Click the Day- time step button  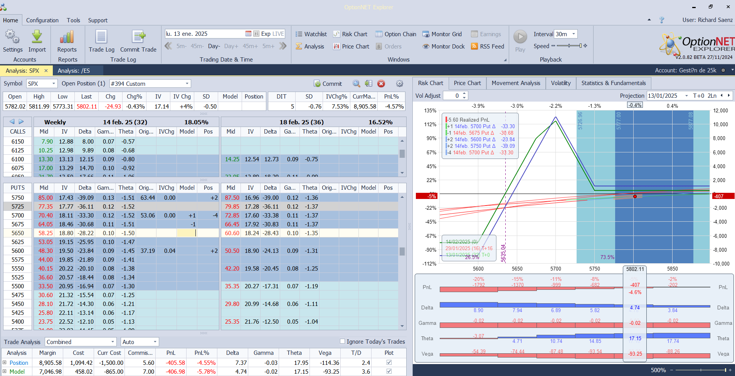pos(214,46)
